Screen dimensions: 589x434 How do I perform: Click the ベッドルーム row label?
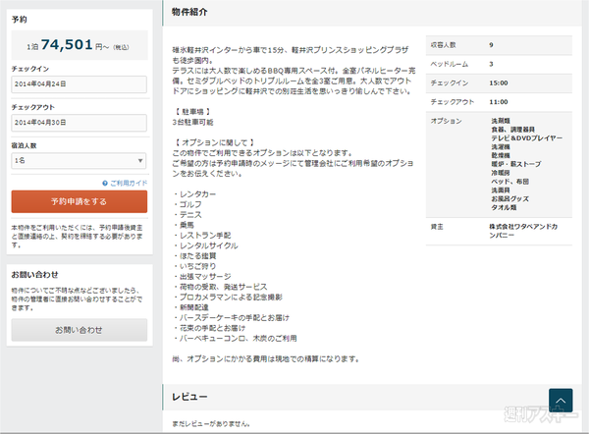450,64
